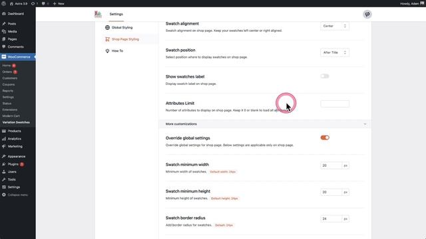Open WooCommerce Reports submenu item
426x239 pixels.
(7, 91)
